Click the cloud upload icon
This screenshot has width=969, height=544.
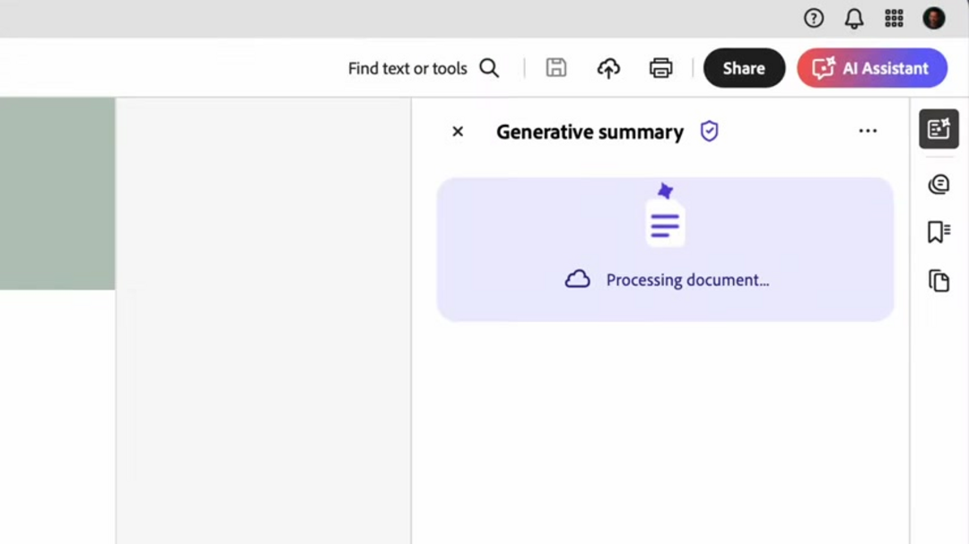608,68
